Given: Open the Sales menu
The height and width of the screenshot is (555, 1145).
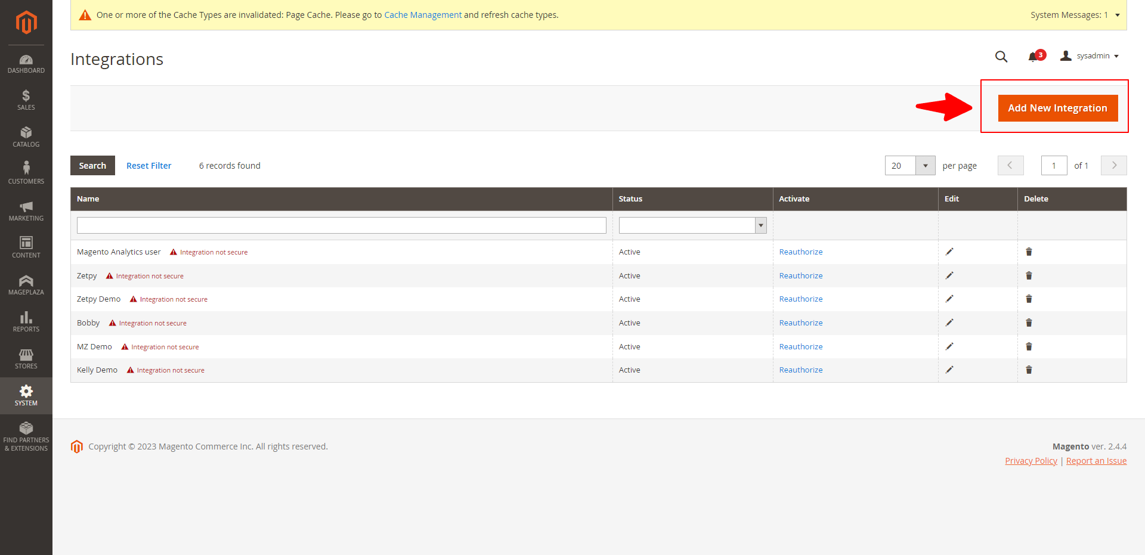Looking at the screenshot, I should [26, 100].
